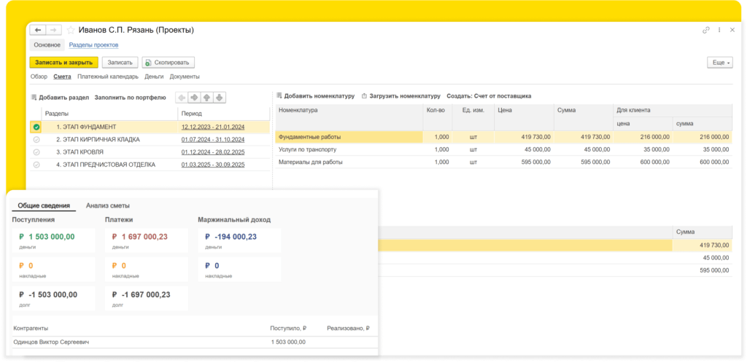The width and height of the screenshot is (747, 362).
Task: Select the Смета tab
Action: coord(63,76)
